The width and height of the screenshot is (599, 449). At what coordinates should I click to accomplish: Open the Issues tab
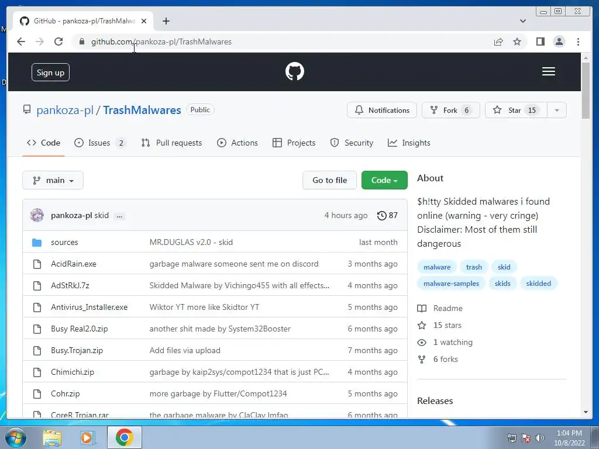(x=99, y=143)
